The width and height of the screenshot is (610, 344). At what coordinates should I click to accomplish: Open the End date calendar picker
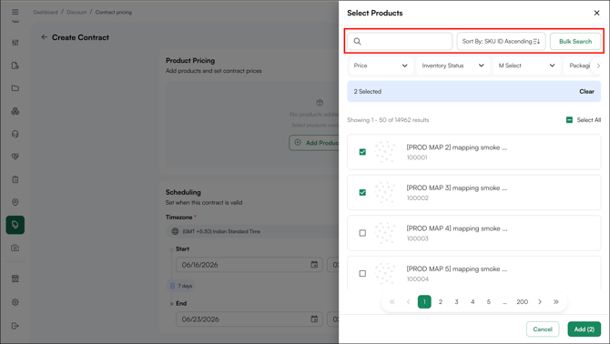coord(314,319)
